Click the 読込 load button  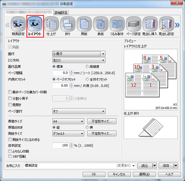pyautogui.click(x=145, y=166)
